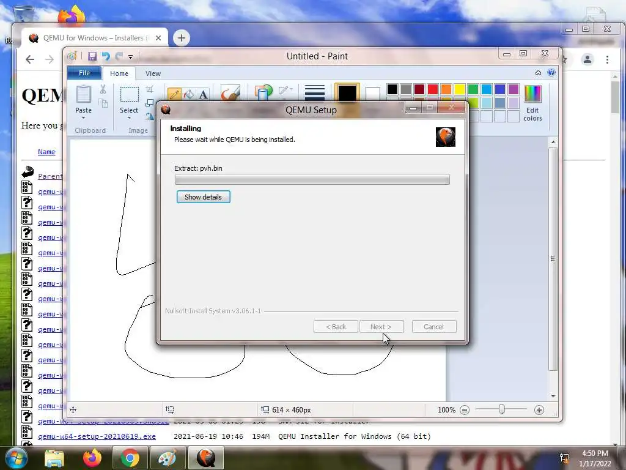
Task: Open the Brushes tool
Action: 230,93
